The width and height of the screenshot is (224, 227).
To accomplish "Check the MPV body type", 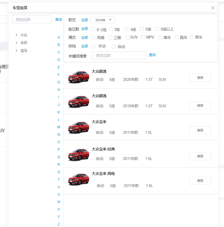I will tap(143, 37).
